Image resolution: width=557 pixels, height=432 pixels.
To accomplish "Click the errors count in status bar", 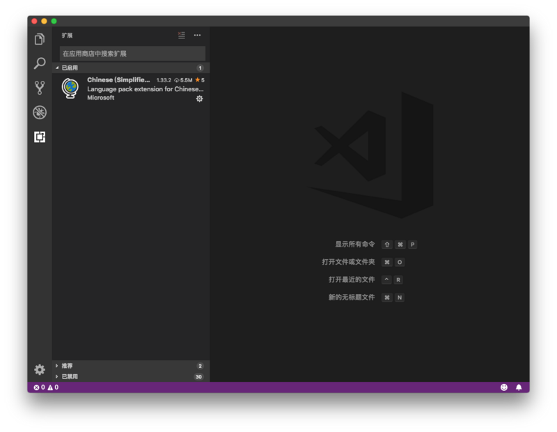I will [x=40, y=387].
